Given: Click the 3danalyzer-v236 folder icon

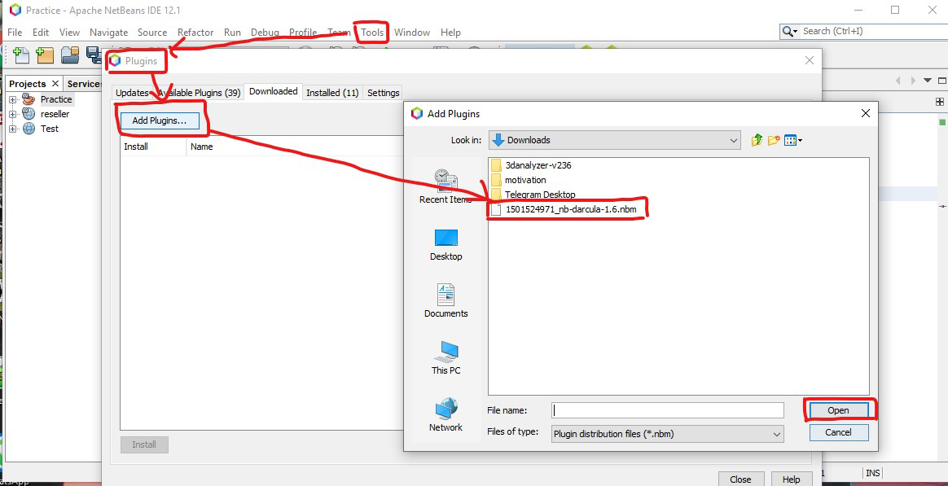Looking at the screenshot, I should point(496,165).
